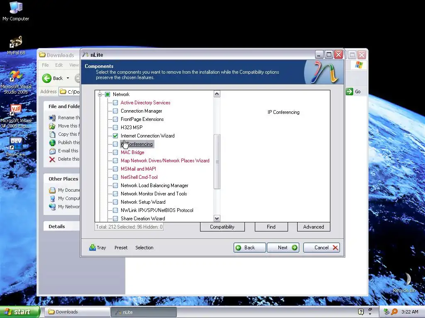
Task: Check Network Setup Wizard component
Action: tap(115, 202)
